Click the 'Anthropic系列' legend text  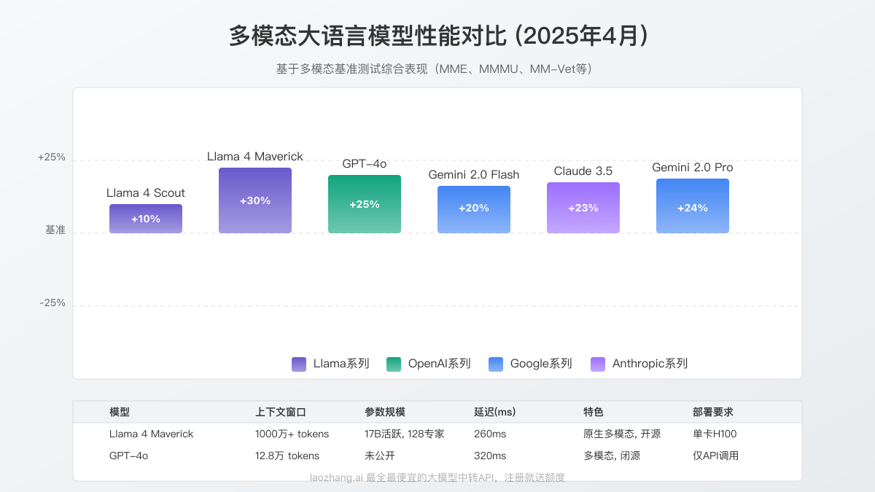(650, 364)
